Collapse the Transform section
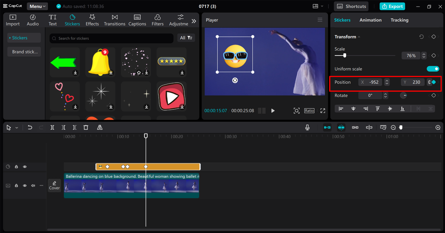Viewport: 445px width, 233px height. (x=359, y=37)
